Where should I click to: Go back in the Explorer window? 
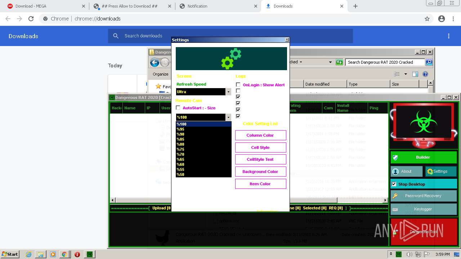click(155, 63)
